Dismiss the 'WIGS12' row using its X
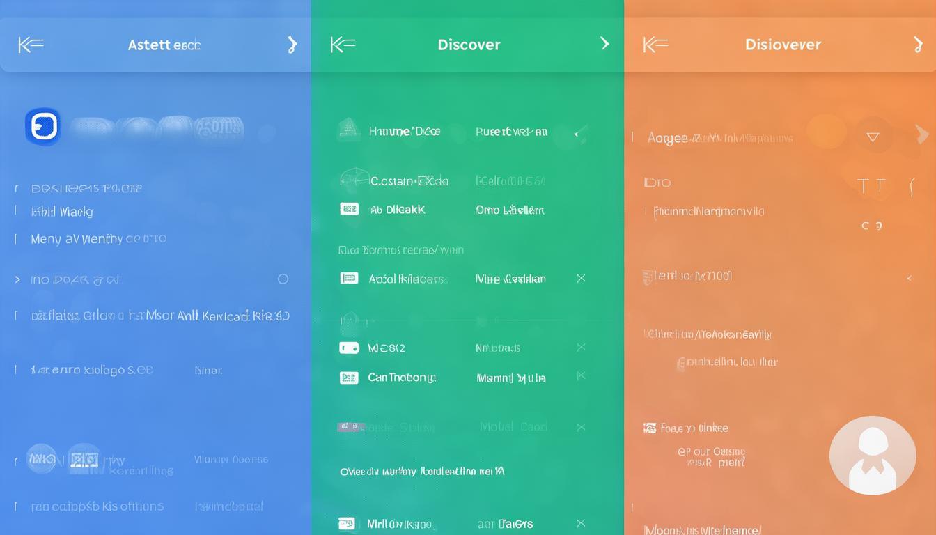 pos(581,348)
